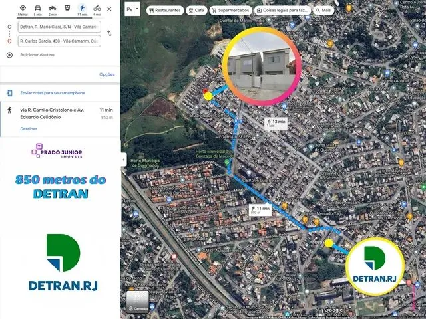
Task: Click the add destination plus icon
Action: click(9, 55)
